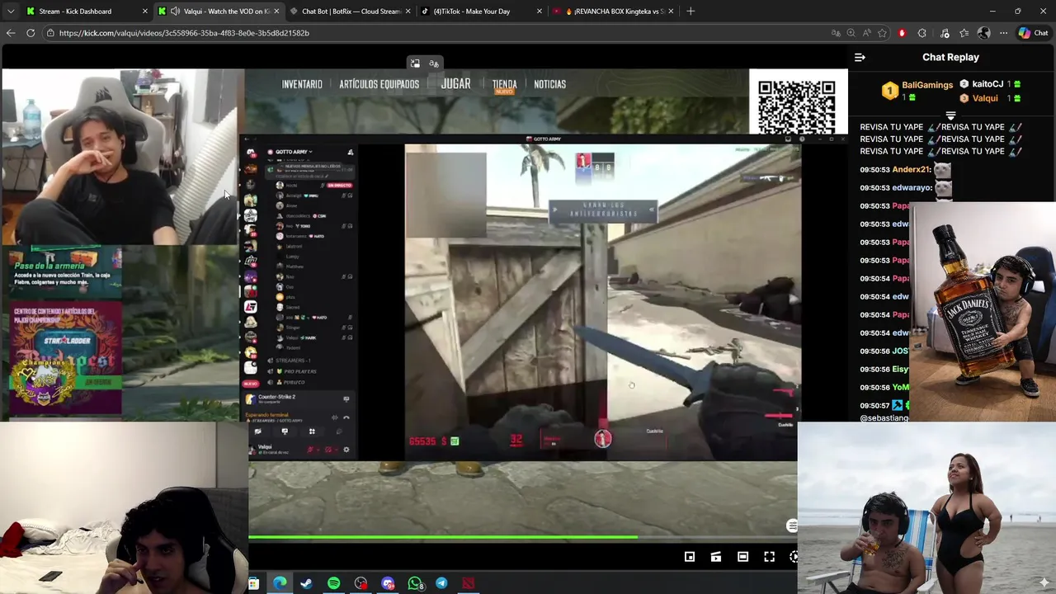Enter fullscreen video mode
Screen dimensions: 1056x594
[769, 557]
